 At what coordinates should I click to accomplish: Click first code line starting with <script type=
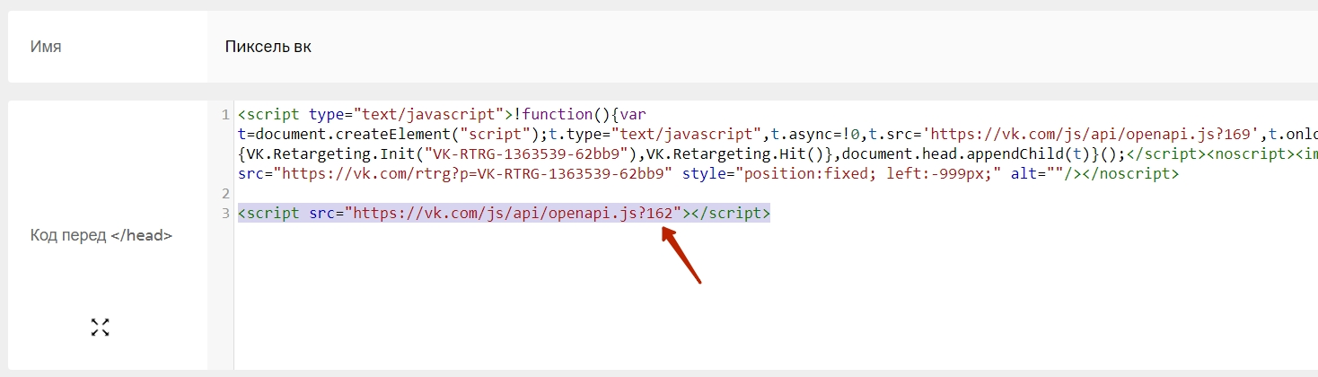tap(442, 115)
